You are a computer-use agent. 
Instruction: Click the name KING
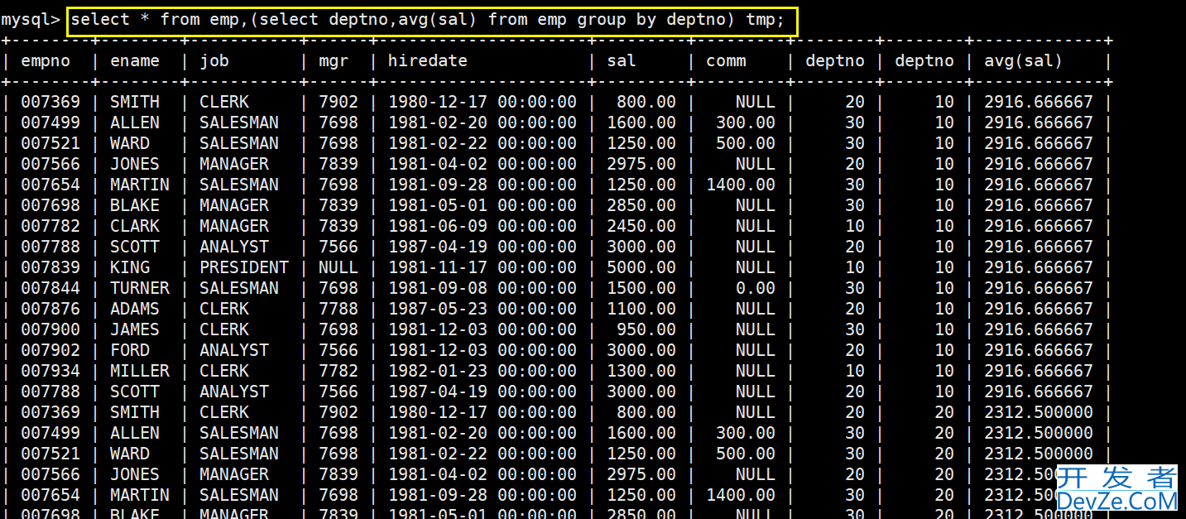(130, 267)
